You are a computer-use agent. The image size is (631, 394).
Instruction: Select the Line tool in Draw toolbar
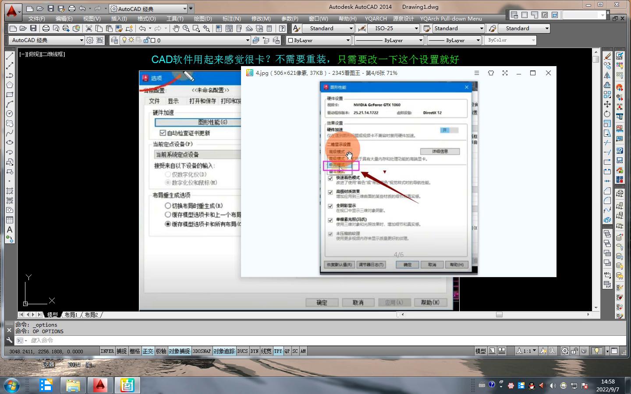pos(10,56)
